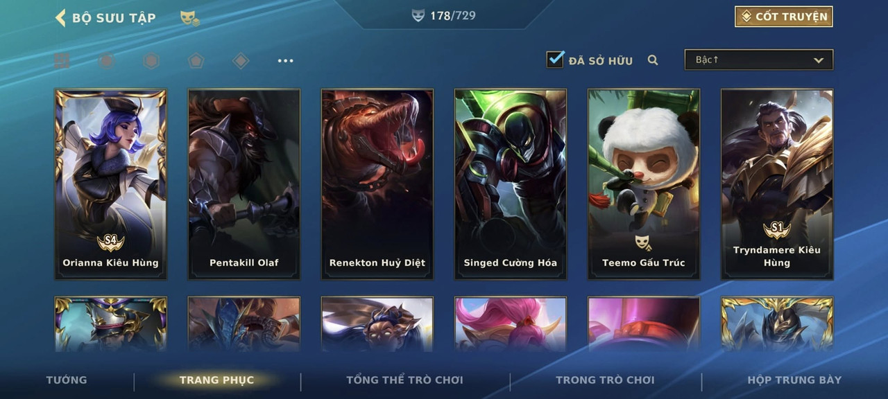Open the Orianna Kiêu Hùng skin card

[x=111, y=184]
